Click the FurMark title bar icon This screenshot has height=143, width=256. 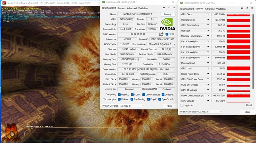click(4, 3)
